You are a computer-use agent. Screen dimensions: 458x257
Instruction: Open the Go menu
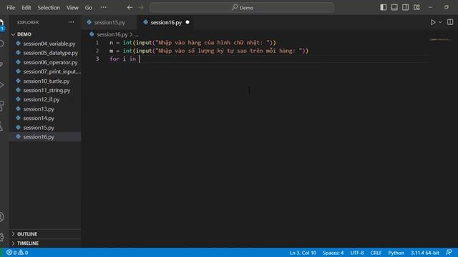[89, 8]
